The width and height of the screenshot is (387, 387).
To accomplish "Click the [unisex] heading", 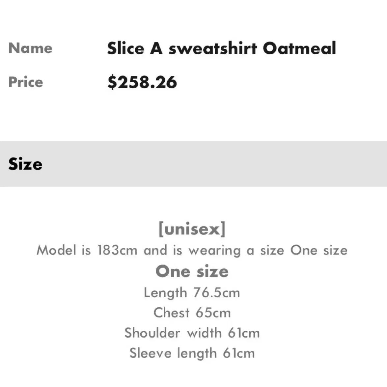I will coord(192,229).
